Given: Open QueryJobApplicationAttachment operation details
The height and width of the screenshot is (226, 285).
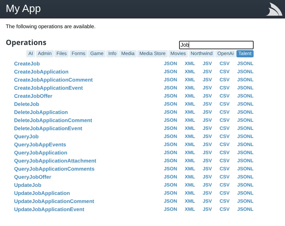Looking at the screenshot, I should click(55, 161).
